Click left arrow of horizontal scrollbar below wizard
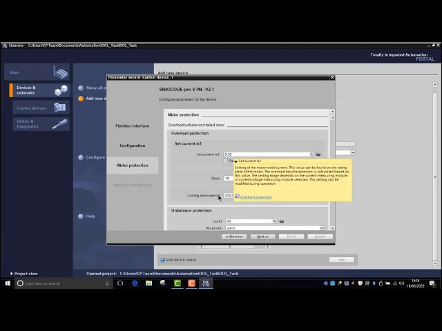 pyautogui.click(x=202, y=247)
